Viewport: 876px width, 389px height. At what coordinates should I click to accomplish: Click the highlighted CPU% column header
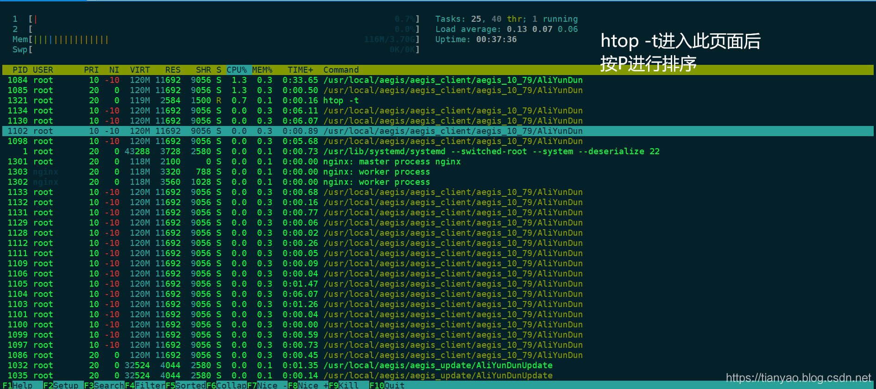tap(237, 70)
